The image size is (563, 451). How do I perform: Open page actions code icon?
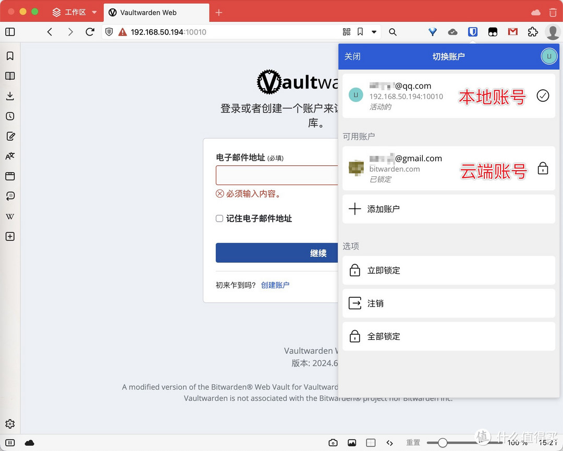(x=389, y=443)
